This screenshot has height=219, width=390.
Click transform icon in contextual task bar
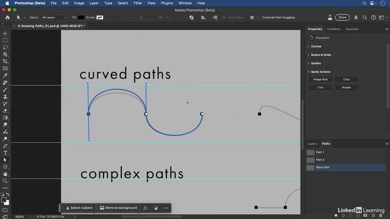tap(145, 208)
